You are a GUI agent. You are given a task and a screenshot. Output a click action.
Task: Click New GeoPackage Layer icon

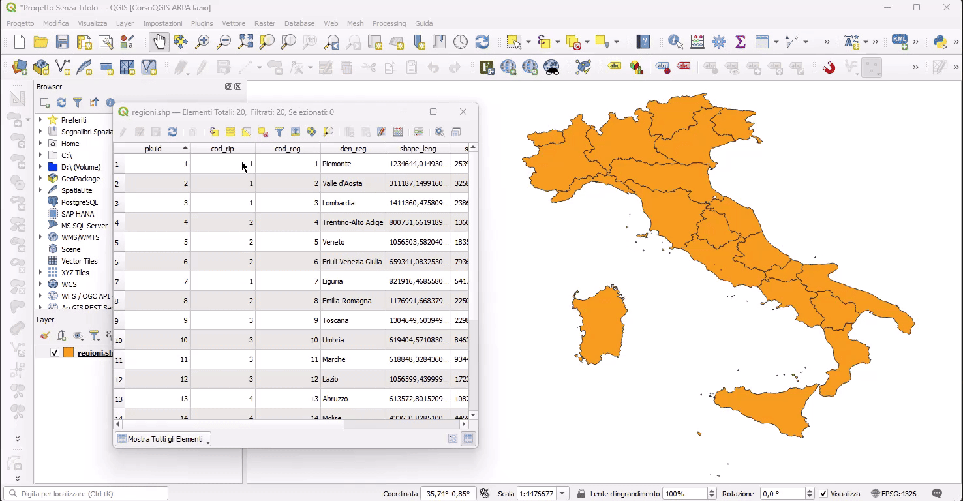[41, 67]
